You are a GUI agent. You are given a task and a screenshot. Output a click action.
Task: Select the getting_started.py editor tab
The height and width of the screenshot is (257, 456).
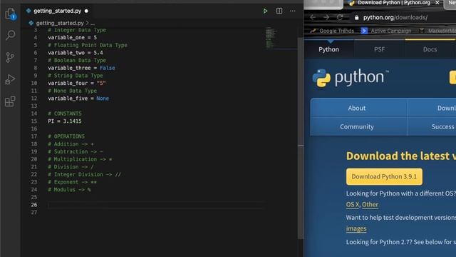[x=57, y=11]
